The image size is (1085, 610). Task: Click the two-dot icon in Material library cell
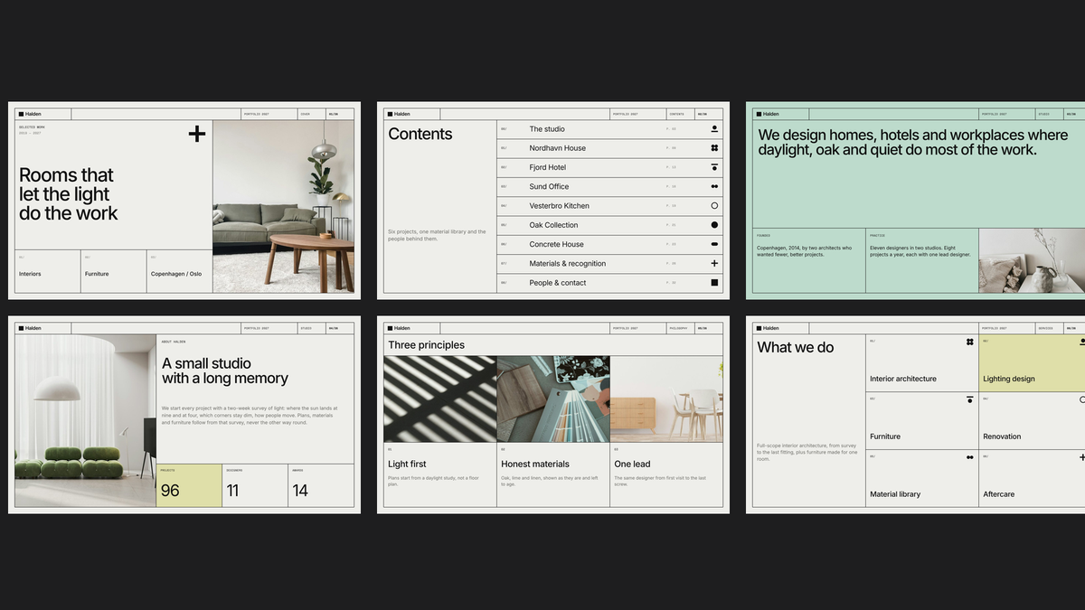point(969,457)
